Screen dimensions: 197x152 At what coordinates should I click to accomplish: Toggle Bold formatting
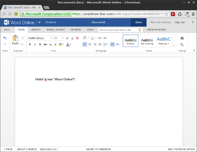point(30,44)
